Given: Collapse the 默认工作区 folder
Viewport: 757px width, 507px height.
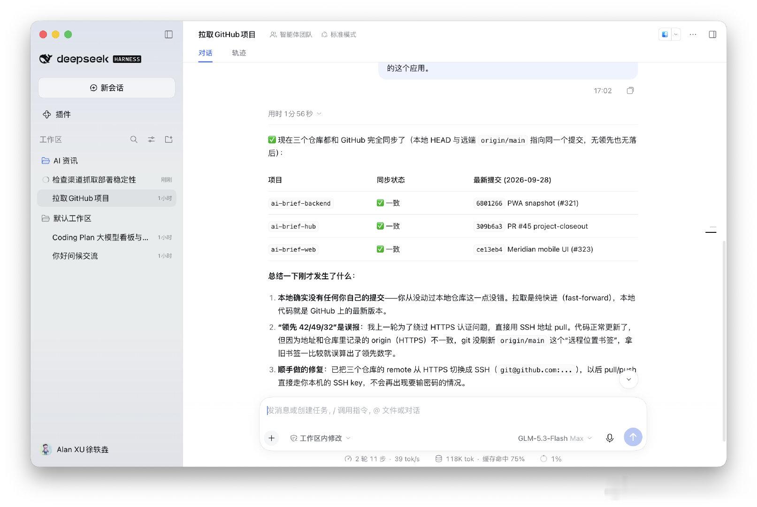Looking at the screenshot, I should tap(46, 218).
